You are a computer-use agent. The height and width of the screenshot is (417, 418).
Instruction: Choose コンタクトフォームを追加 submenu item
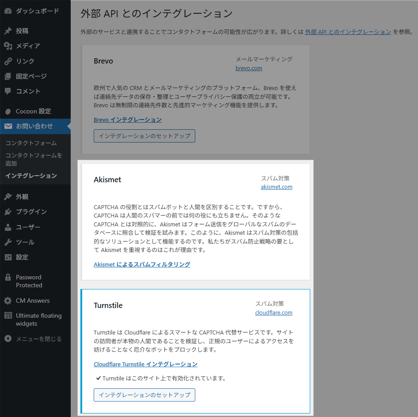(34, 159)
